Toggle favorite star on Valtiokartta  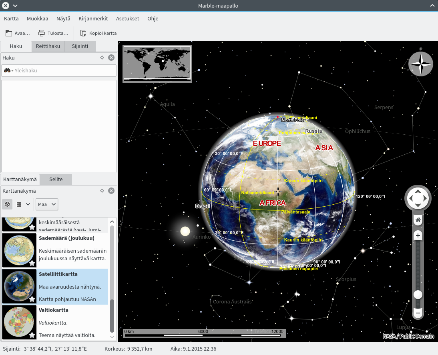32,335
